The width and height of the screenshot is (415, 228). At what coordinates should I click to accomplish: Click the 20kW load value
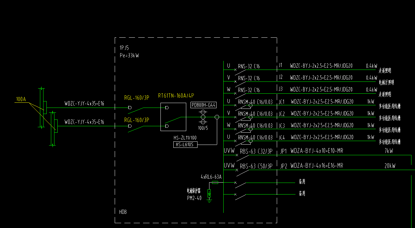390,166
